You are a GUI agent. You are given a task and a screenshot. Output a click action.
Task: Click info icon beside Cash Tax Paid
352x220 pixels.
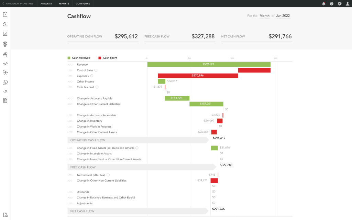pyautogui.click(x=97, y=87)
